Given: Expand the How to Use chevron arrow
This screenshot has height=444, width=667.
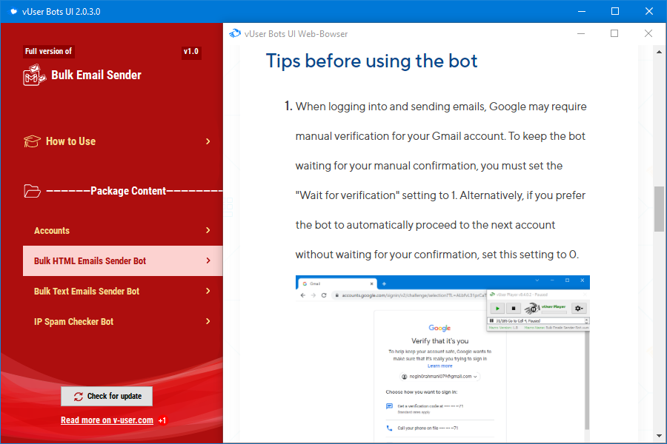Looking at the screenshot, I should (208, 141).
